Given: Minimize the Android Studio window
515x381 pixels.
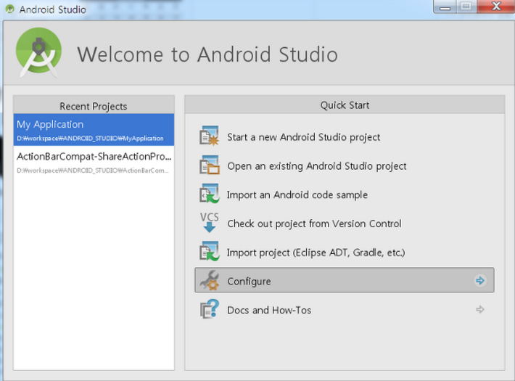Looking at the screenshot, I should [x=445, y=7].
